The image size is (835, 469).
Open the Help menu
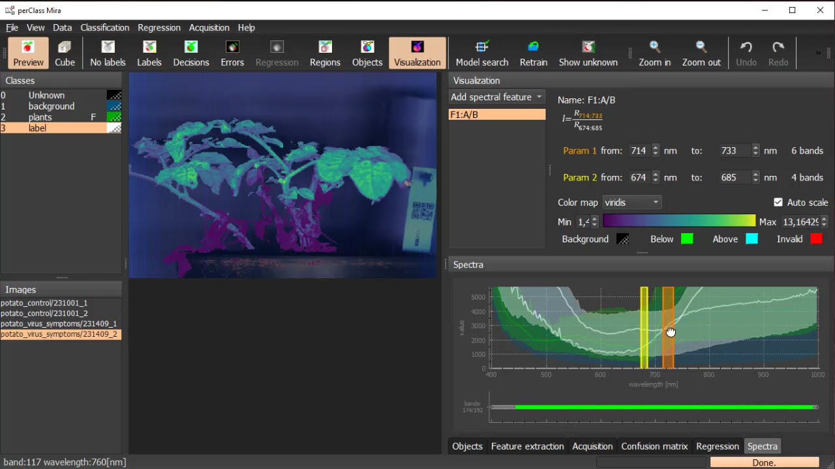pyautogui.click(x=247, y=27)
